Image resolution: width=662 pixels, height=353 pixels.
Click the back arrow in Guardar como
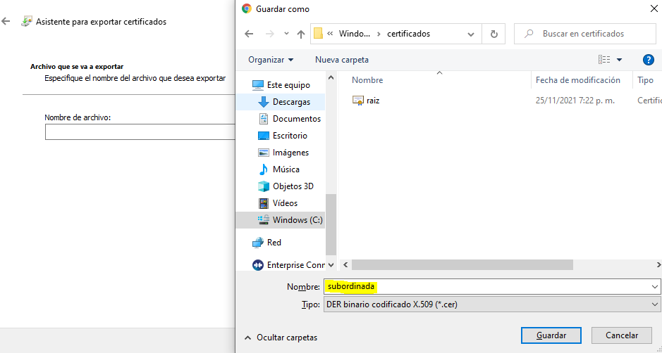point(249,34)
